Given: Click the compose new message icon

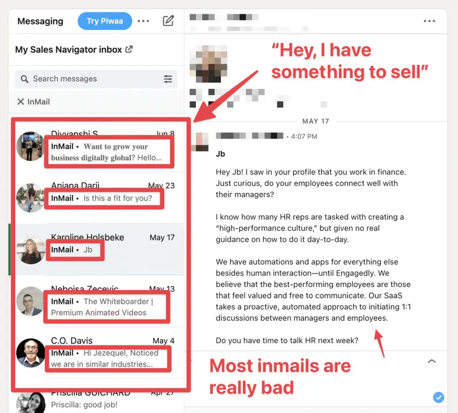Looking at the screenshot, I should 168,21.
